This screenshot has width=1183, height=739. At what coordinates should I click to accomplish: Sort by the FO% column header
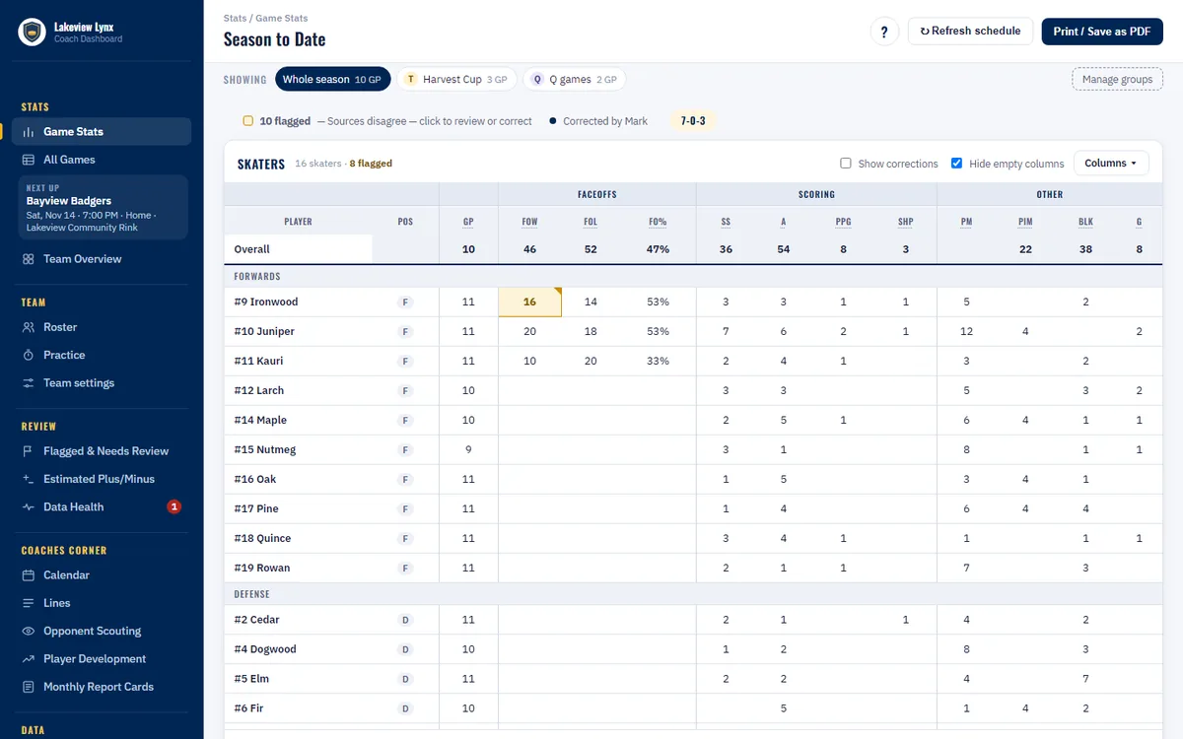[x=658, y=222]
